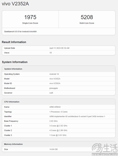This screenshot has height=156, width=118.
Task: Click the Name label under CPU Information
Action: tap(7, 107)
